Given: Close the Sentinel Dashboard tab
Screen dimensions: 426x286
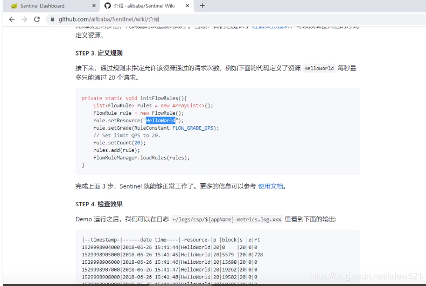Looking at the screenshot, I should 94,6.
